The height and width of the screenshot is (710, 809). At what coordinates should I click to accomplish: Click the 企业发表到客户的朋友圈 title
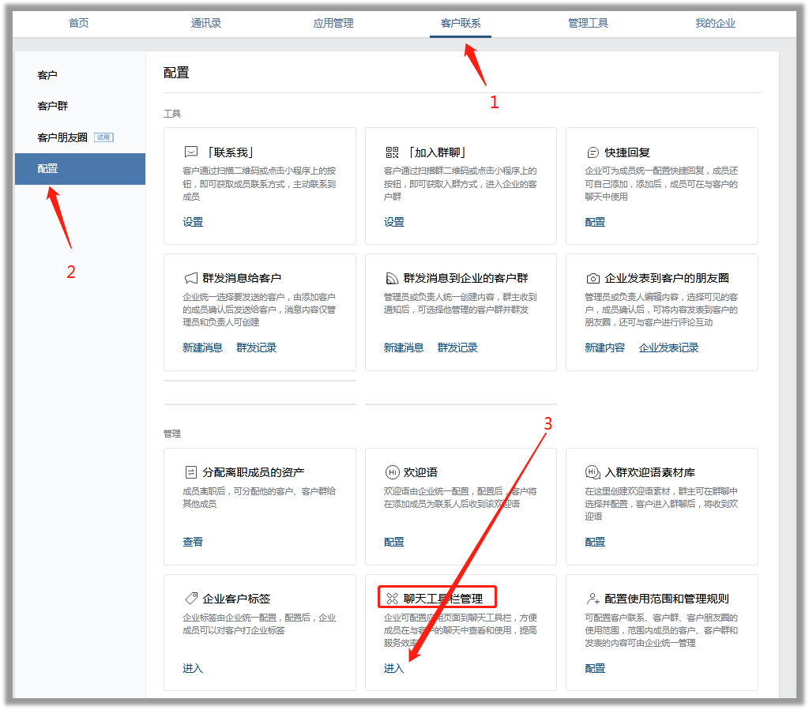click(x=667, y=279)
